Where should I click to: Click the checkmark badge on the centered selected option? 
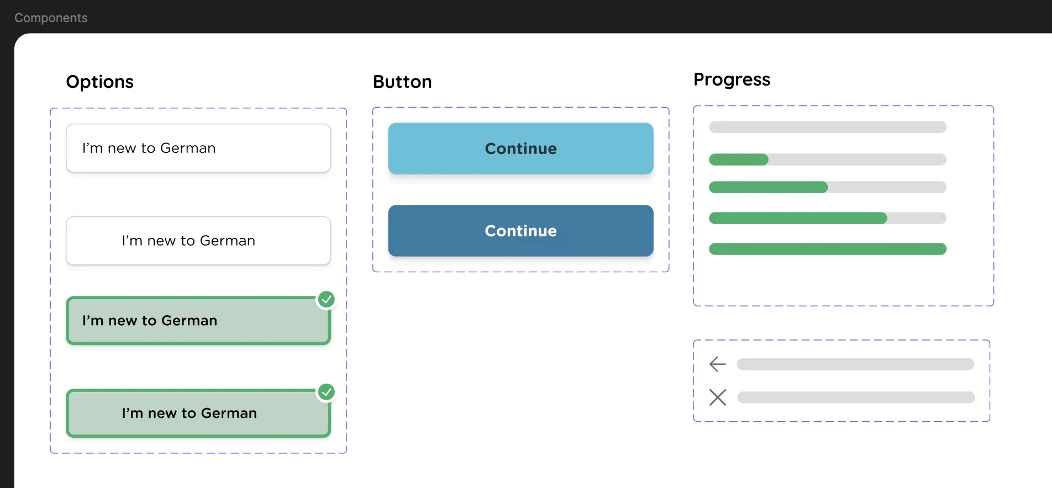click(326, 392)
